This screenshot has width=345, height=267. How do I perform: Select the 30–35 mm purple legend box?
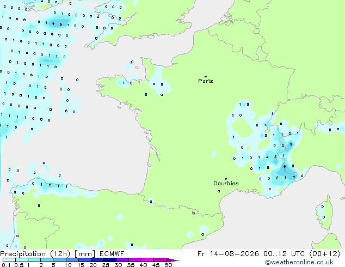pyautogui.click(x=122, y=260)
